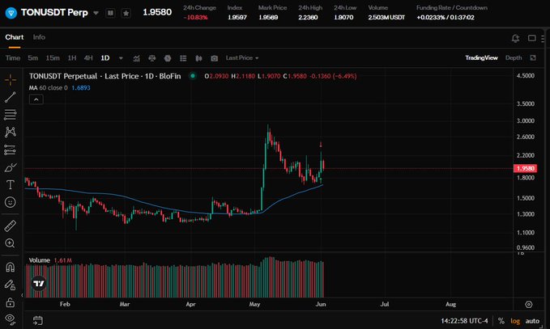Select the ruler measure tool
Image resolution: width=550 pixels, height=329 pixels.
(x=11, y=226)
